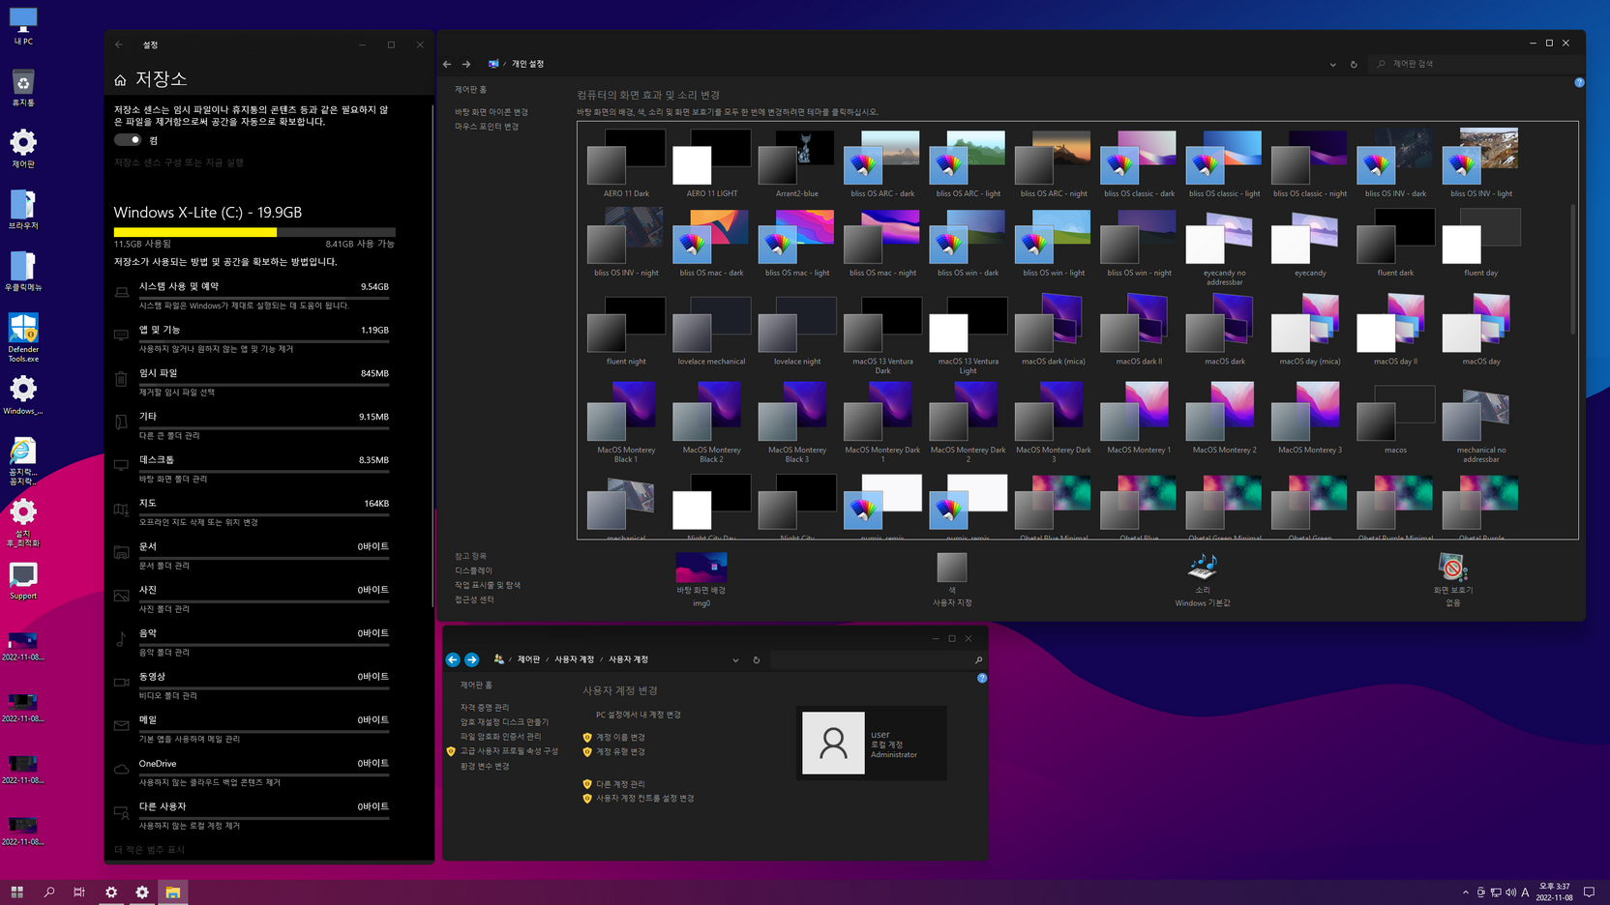The image size is (1610, 905).
Task: Click the C: drive usage bar
Action: (254, 232)
